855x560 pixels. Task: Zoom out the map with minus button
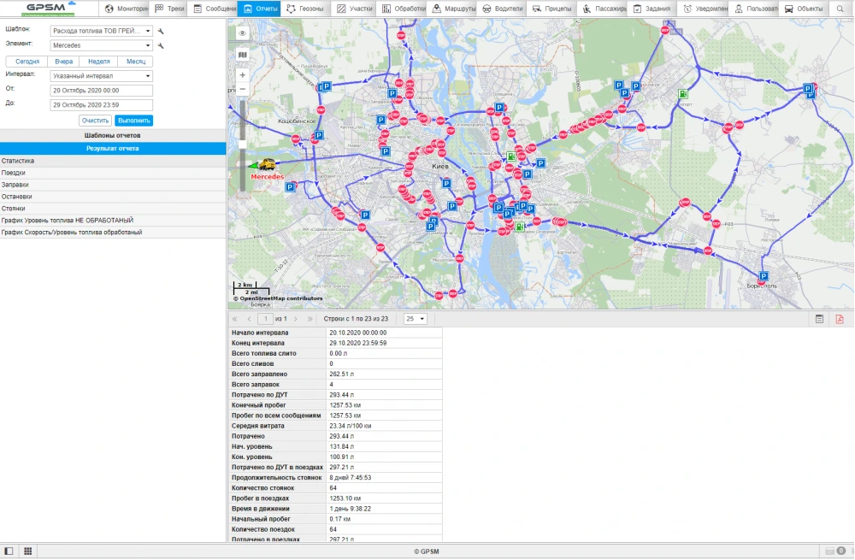coord(243,89)
